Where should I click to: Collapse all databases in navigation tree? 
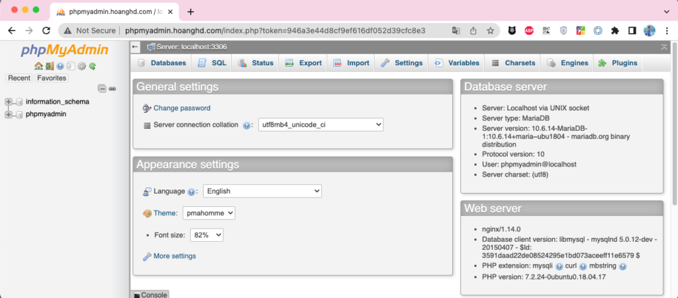(x=102, y=89)
